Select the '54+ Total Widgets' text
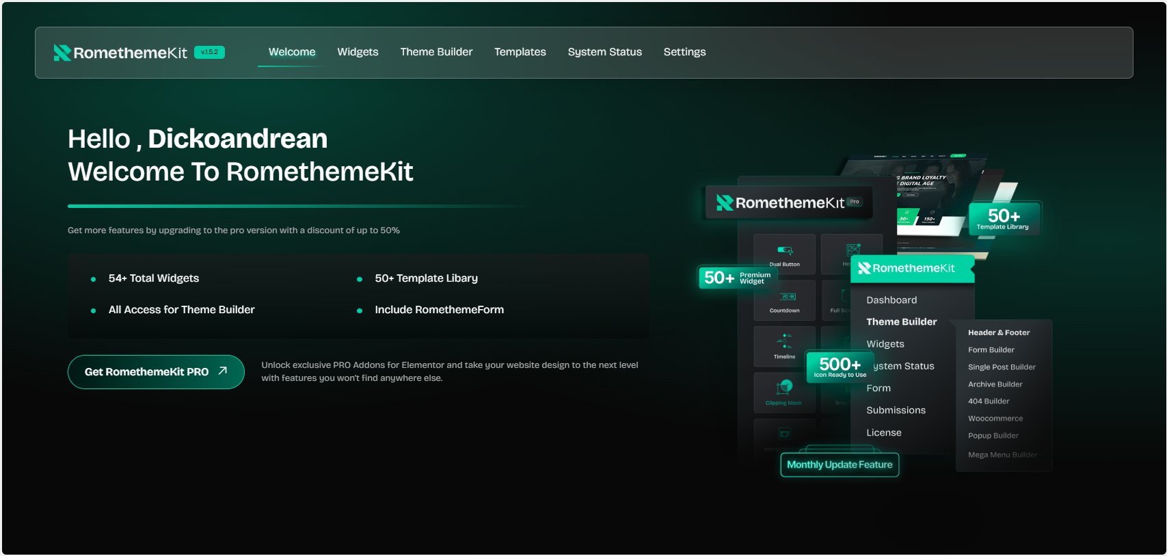1167x556 pixels. (154, 278)
